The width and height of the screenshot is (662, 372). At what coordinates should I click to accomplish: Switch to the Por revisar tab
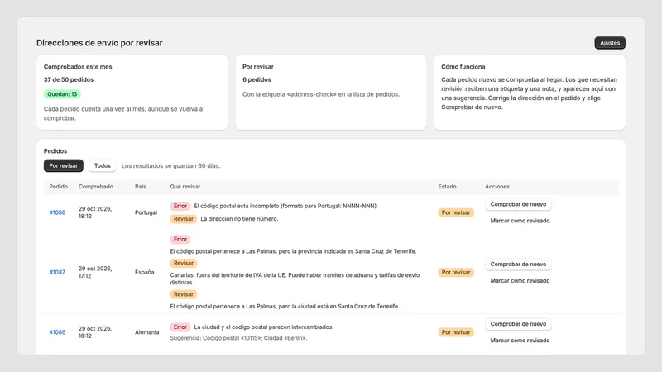pyautogui.click(x=64, y=166)
